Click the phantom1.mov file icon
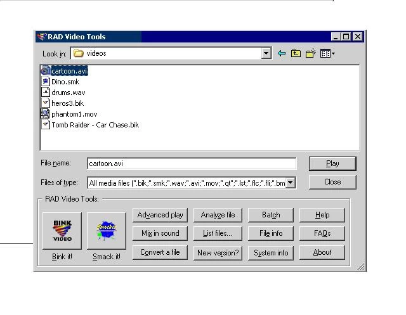 click(x=45, y=114)
